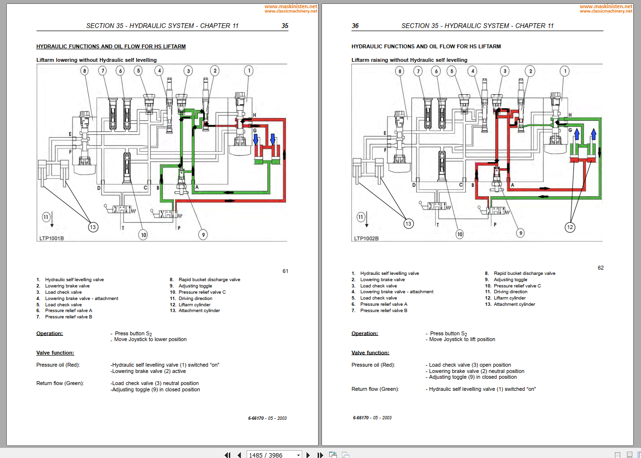The image size is (641, 458).
Task: Open recent pages list from dropdown arrow
Action: 298,455
